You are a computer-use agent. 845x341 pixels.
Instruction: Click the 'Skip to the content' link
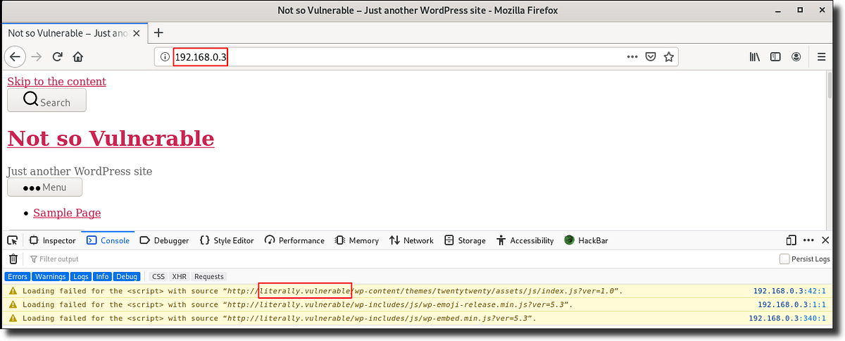point(57,81)
